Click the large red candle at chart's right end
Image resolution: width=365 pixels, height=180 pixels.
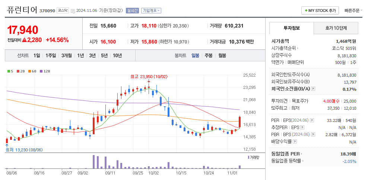(239, 122)
